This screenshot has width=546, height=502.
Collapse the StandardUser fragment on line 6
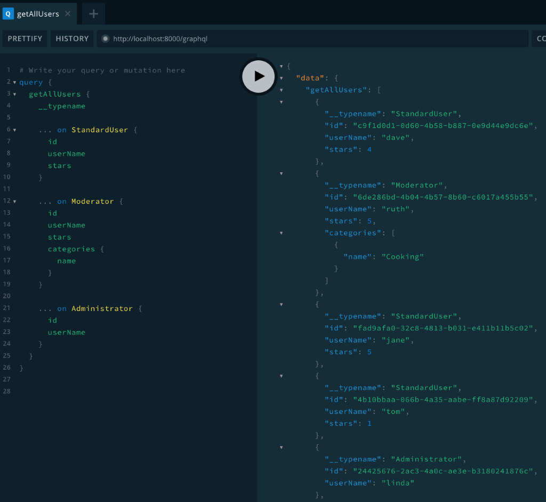tap(14, 130)
